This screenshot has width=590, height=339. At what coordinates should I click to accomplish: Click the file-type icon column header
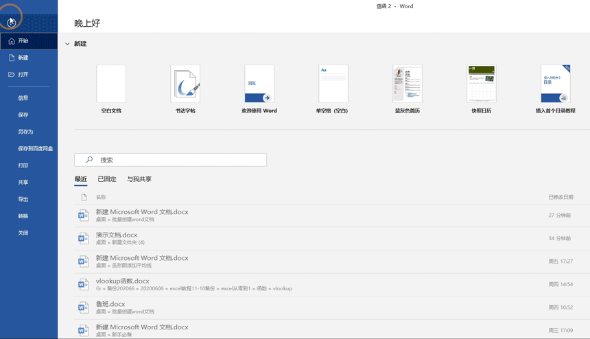tap(84, 197)
